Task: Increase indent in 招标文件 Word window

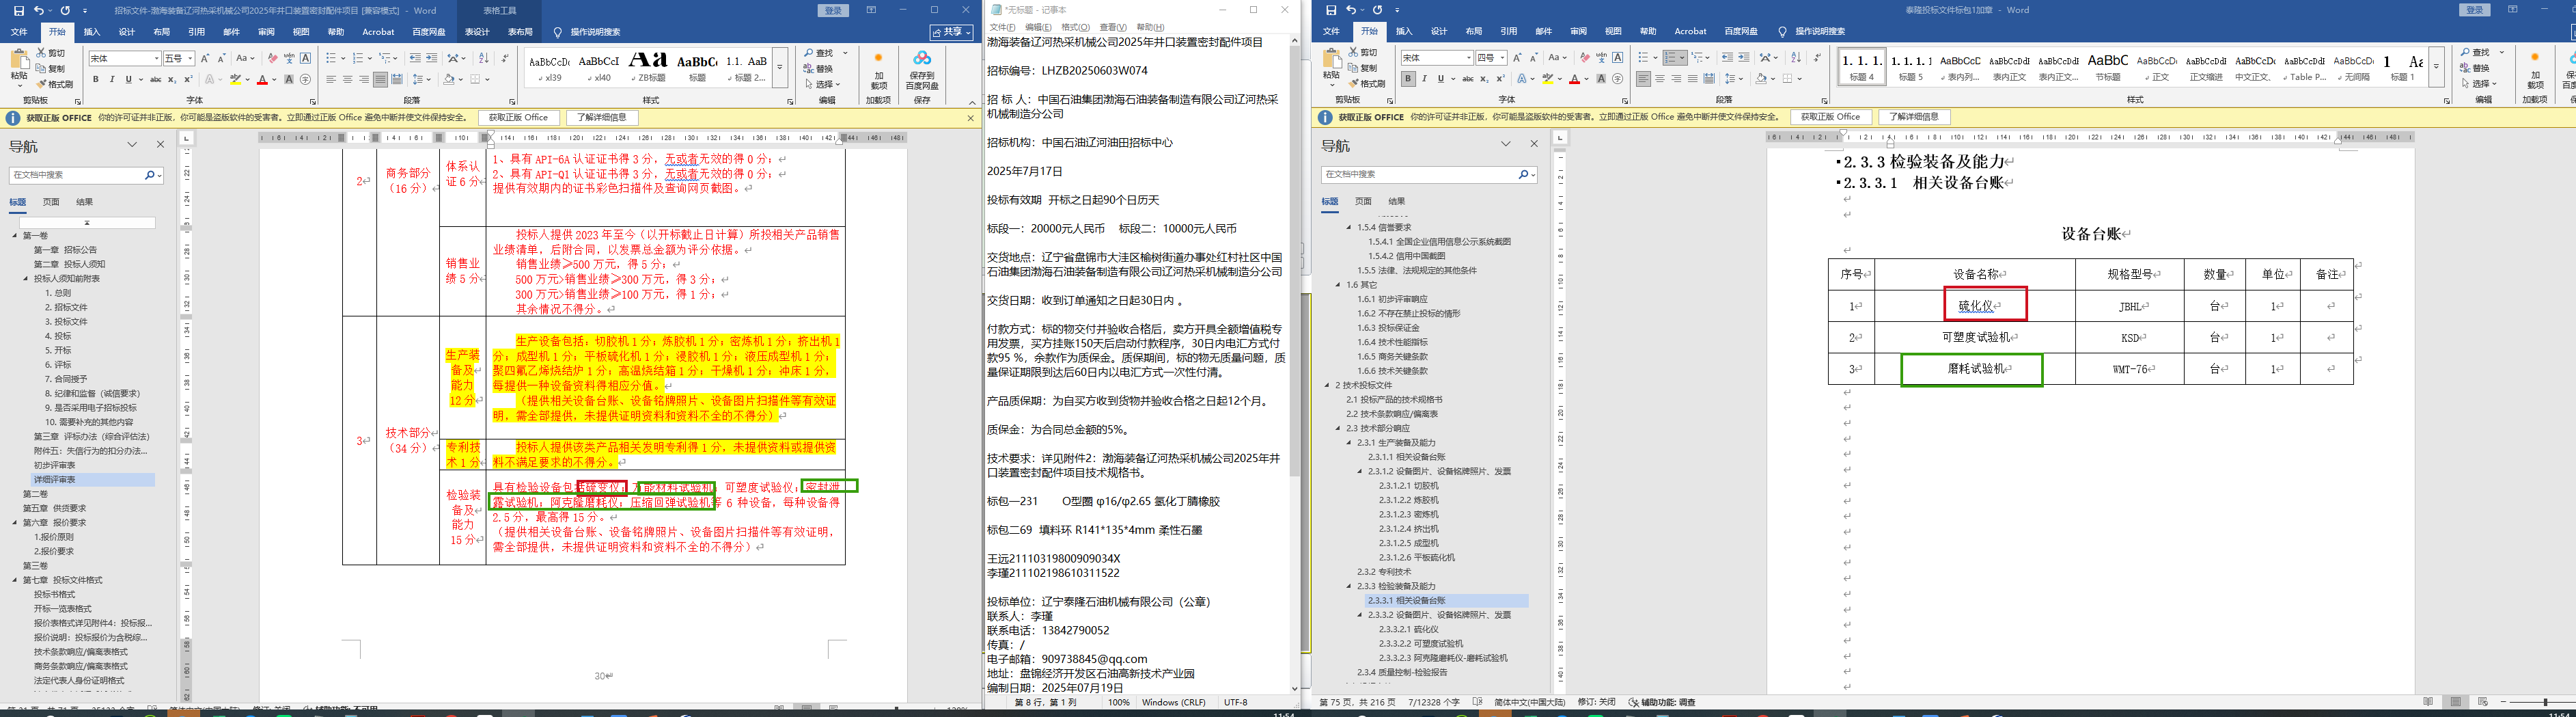Action: pyautogui.click(x=432, y=58)
